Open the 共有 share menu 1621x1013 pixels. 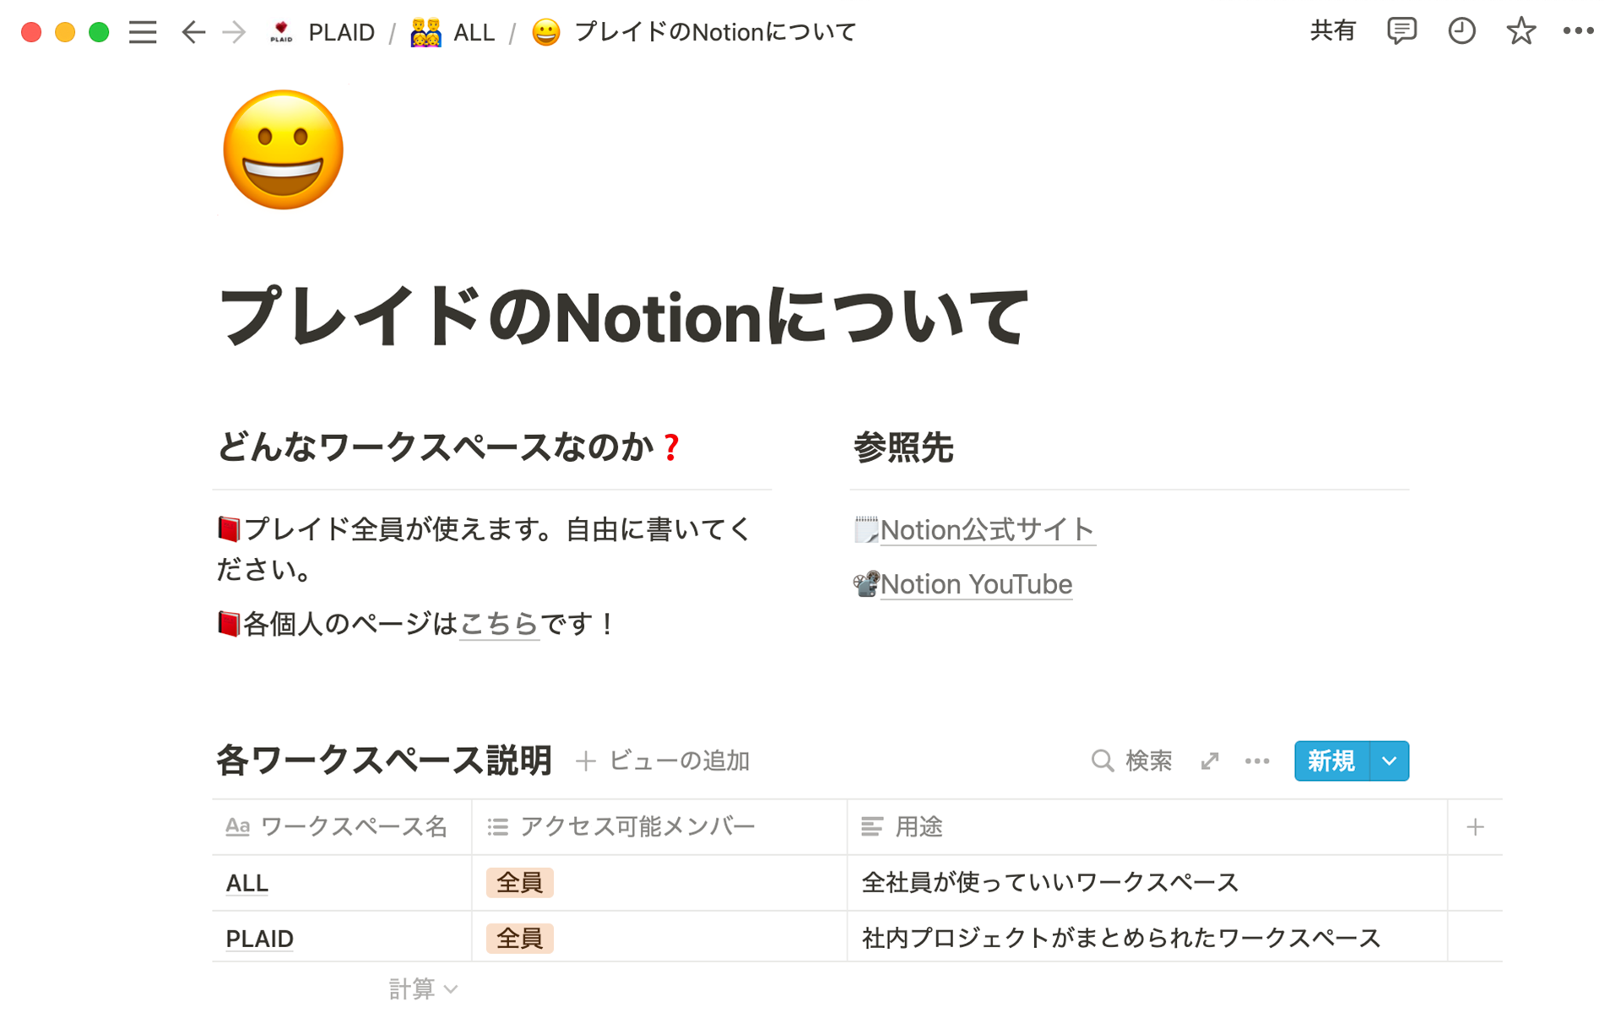1332,31
